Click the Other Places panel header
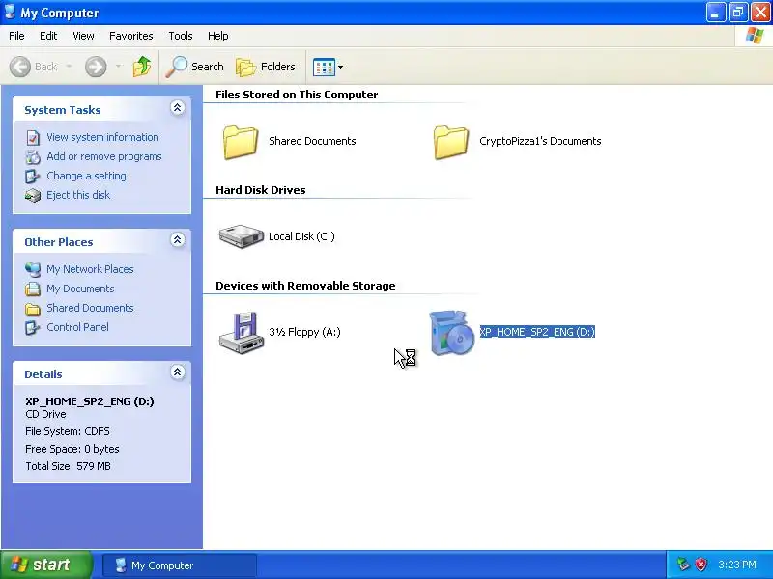This screenshot has height=579, width=773. [101, 241]
